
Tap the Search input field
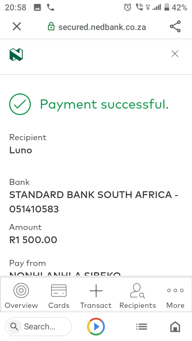[x=38, y=327]
